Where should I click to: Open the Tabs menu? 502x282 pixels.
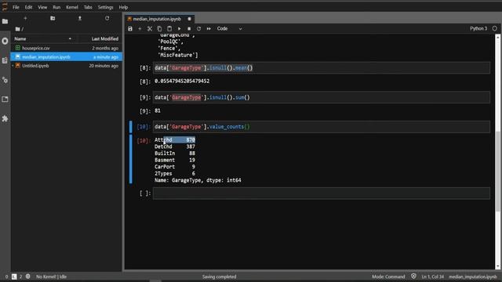click(88, 7)
